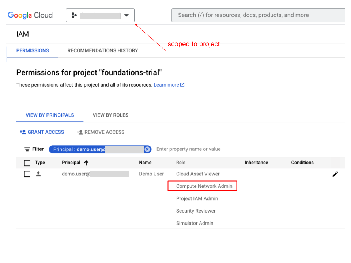This screenshot has height=263, width=351.
Task: Check the checkbox for the demo.user row
Action: [27, 174]
